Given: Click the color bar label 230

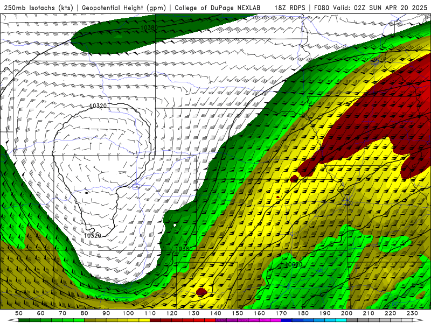Looking at the screenshot, I should (412, 313).
